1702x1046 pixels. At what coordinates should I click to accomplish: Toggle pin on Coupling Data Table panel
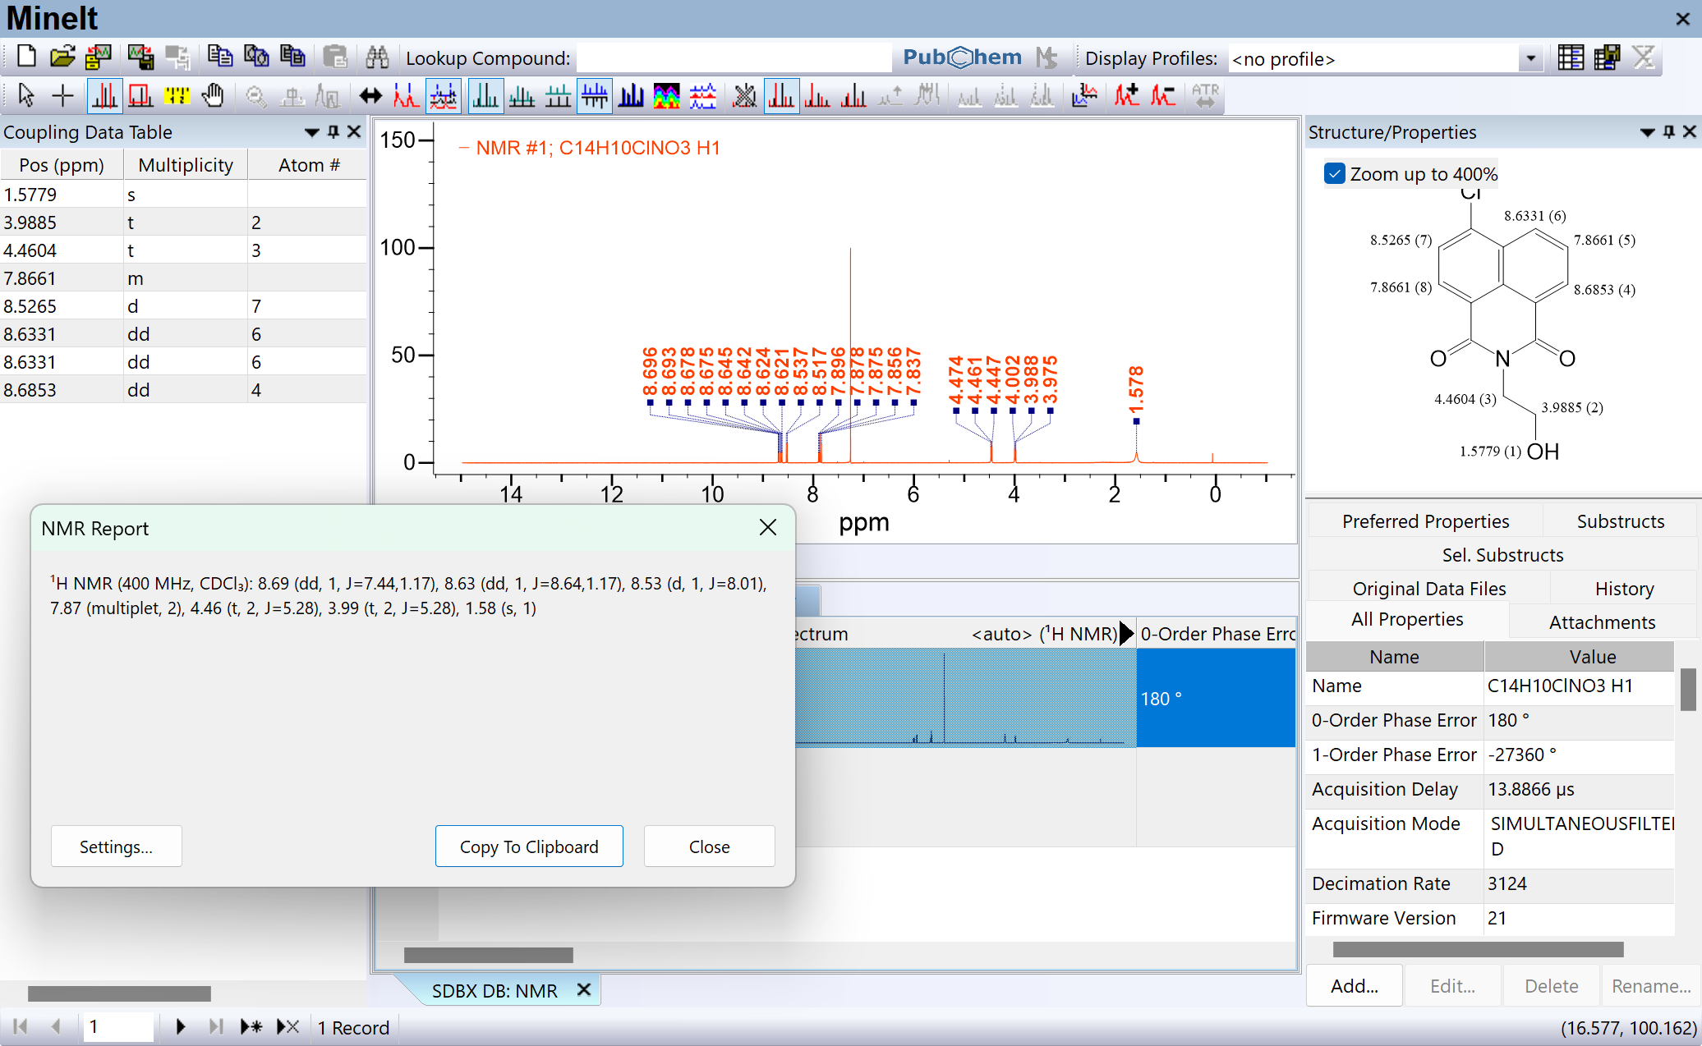tap(333, 131)
